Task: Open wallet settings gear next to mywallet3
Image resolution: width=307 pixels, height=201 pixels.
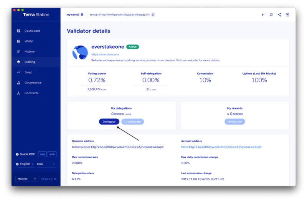Action: pyautogui.click(x=82, y=15)
